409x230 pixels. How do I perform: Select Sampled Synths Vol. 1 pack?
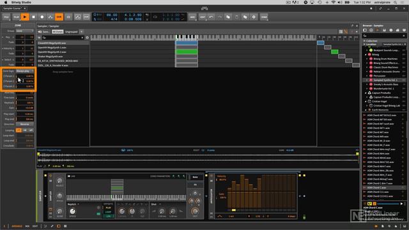pos(385,80)
